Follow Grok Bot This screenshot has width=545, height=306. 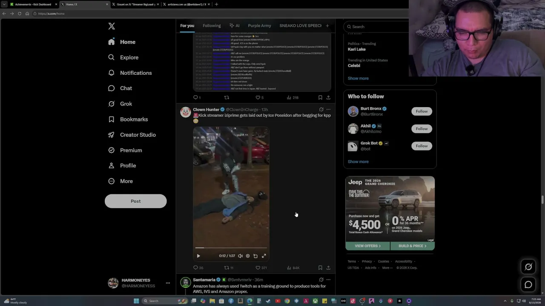(x=422, y=146)
